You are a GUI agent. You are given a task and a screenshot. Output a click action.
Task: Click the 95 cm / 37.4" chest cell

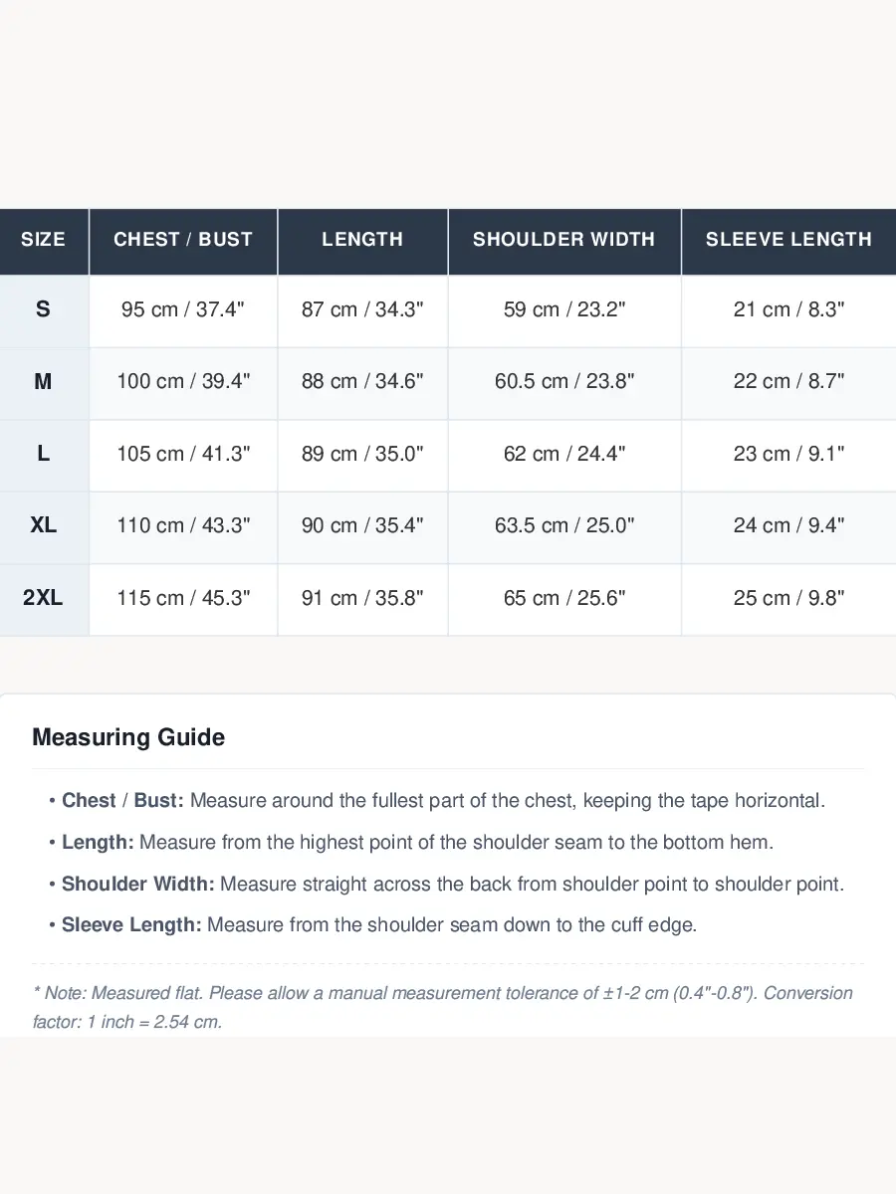pos(183,310)
